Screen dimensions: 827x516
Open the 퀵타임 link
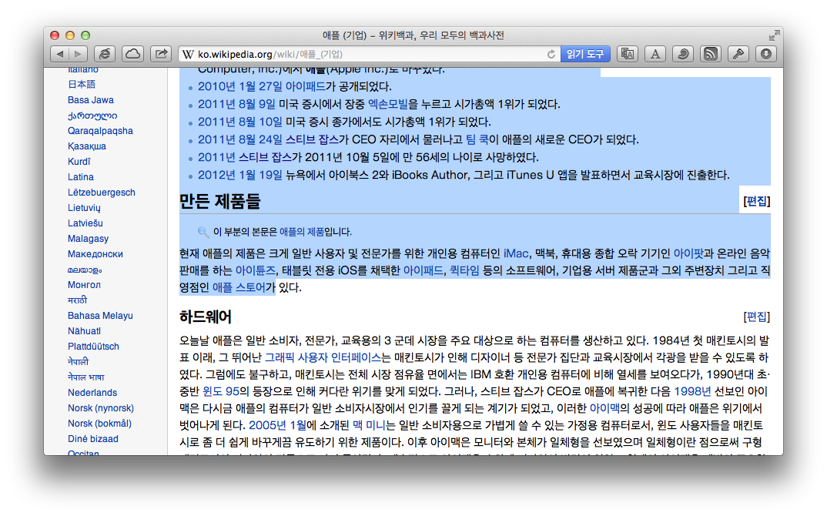click(464, 270)
